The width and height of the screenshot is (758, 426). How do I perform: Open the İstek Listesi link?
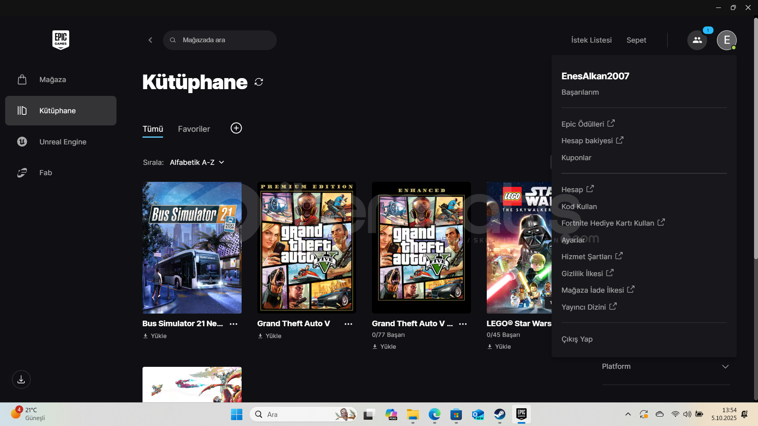(591, 40)
